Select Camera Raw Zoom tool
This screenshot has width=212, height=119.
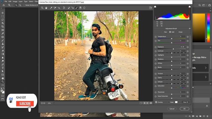tap(42, 8)
